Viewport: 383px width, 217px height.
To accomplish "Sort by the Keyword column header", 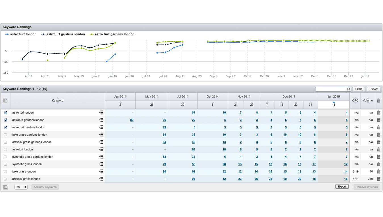I will tap(58, 101).
